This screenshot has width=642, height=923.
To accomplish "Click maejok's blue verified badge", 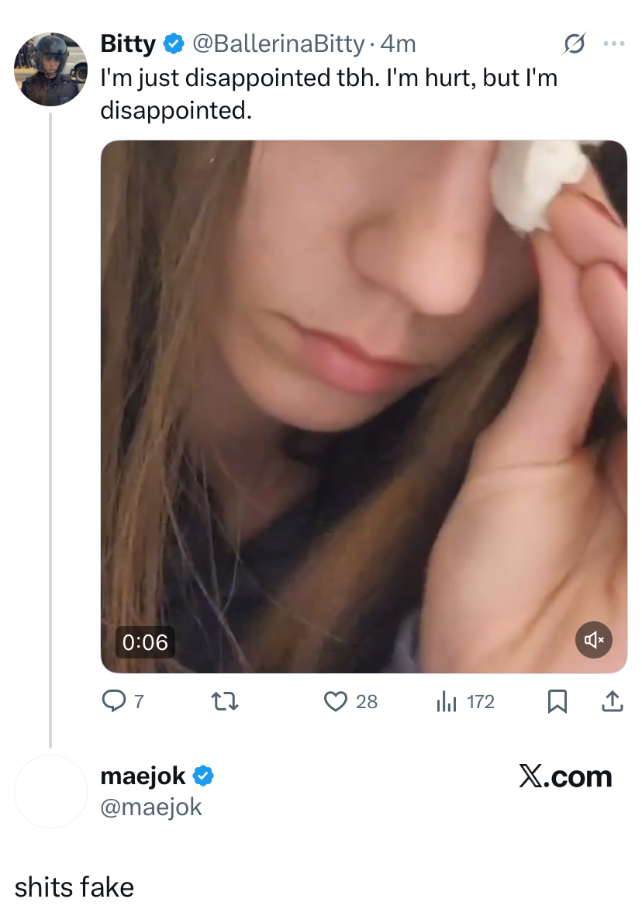I will pyautogui.click(x=203, y=776).
